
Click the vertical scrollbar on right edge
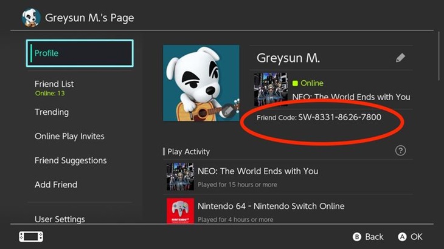click(439, 56)
